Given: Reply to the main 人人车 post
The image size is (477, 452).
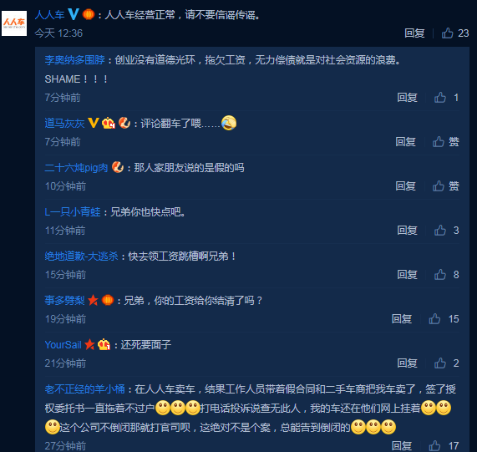Looking at the screenshot, I should (x=414, y=33).
